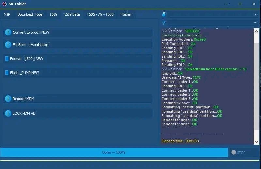Image resolution: width=261 pixels, height=169 pixels.
Task: Click info icon next to LOCK MDM ALl
Action: point(8,113)
